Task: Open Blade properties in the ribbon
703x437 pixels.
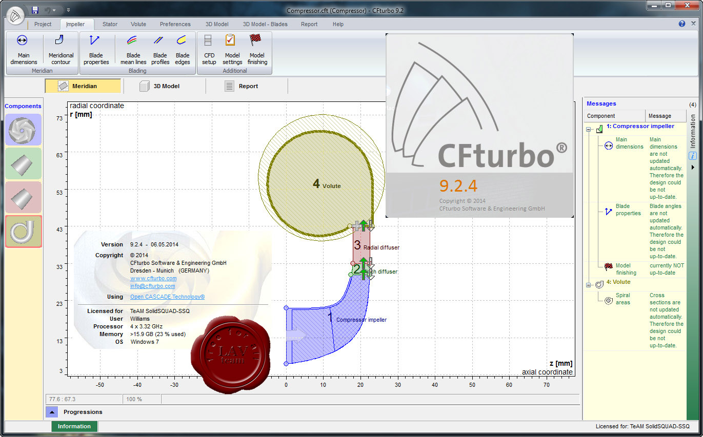Action: (x=96, y=50)
